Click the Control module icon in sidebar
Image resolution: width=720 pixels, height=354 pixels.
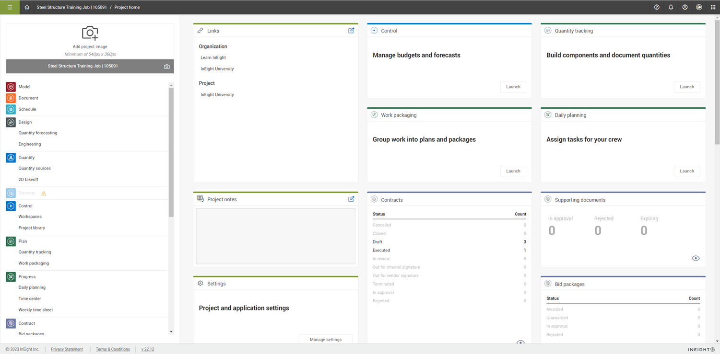11,206
